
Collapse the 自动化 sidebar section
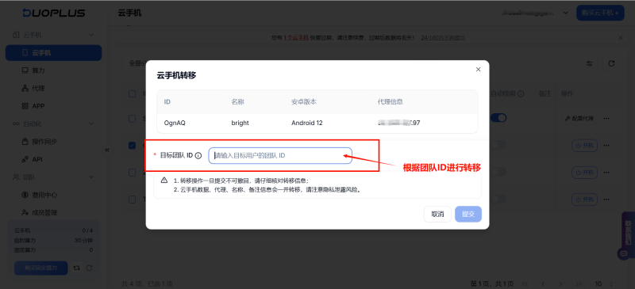coord(91,124)
